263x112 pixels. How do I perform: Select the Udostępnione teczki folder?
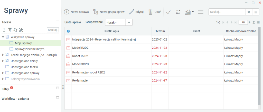pyautogui.click(x=24, y=67)
